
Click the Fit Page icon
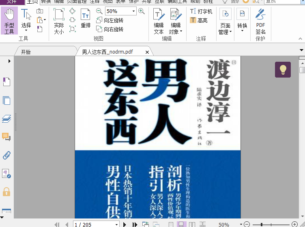[72, 11]
